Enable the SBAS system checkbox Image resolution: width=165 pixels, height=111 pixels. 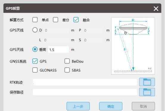coord(67,70)
